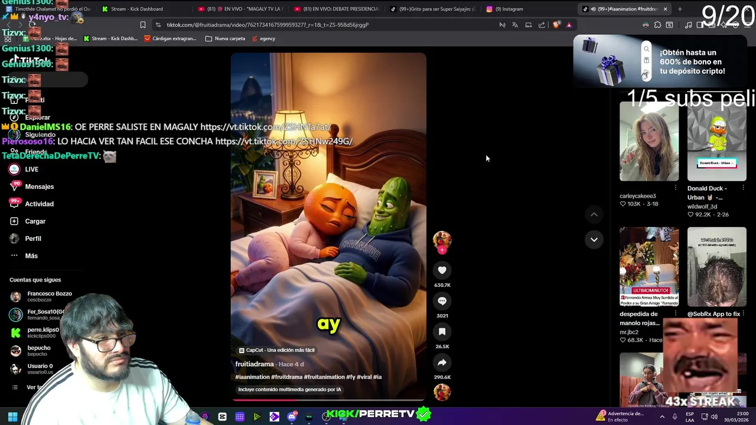This screenshot has height=425, width=756.
Task: Open the Brave Shields lion icon
Action: pos(556,25)
